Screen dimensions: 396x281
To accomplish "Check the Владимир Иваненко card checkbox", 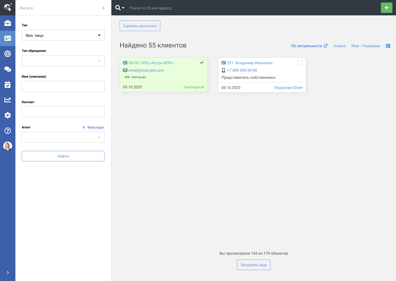I will click(x=300, y=63).
